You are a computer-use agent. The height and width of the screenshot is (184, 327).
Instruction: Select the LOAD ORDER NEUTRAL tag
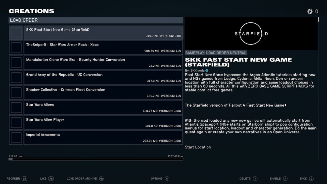[x=226, y=53]
